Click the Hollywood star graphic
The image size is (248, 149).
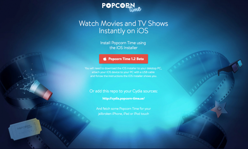coord(219,109)
